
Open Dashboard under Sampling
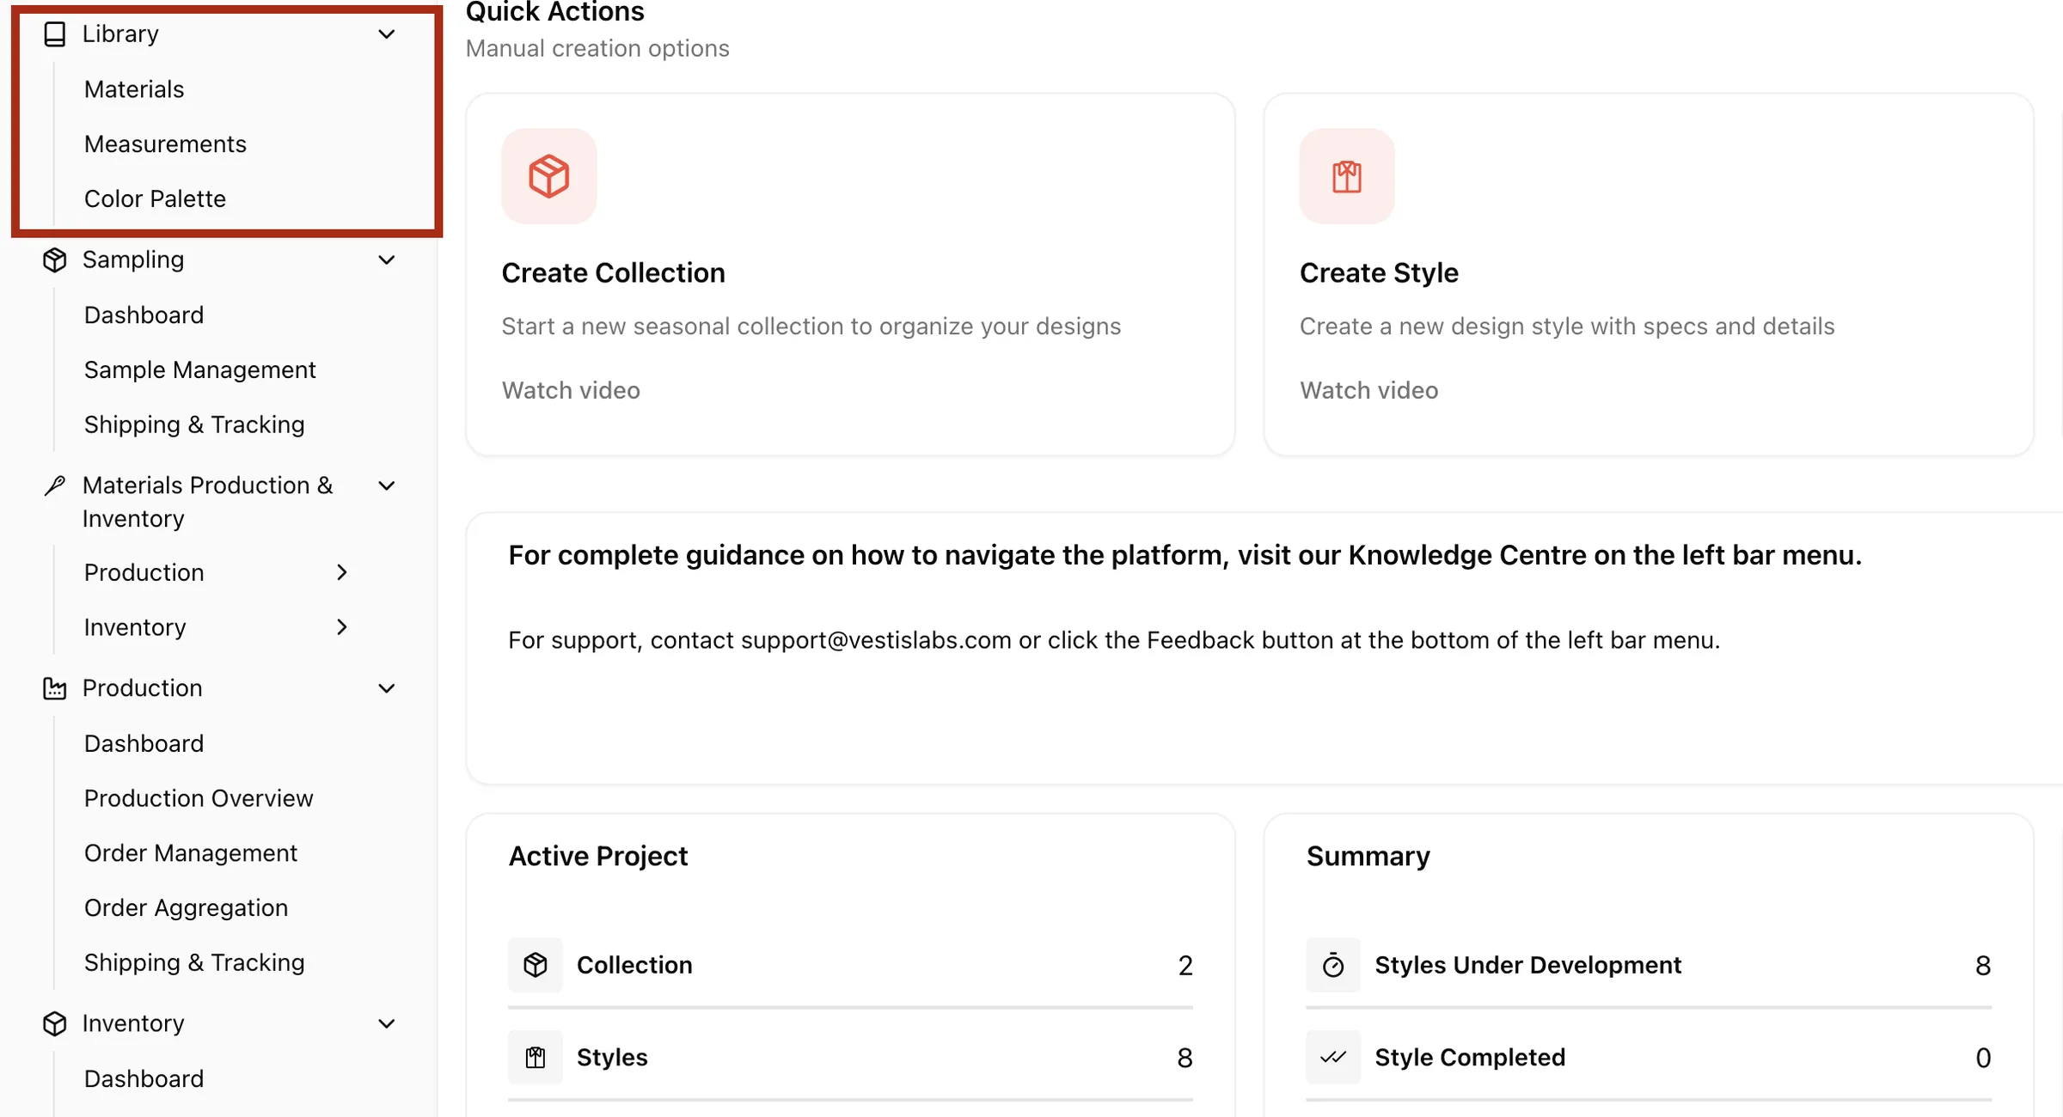144,315
